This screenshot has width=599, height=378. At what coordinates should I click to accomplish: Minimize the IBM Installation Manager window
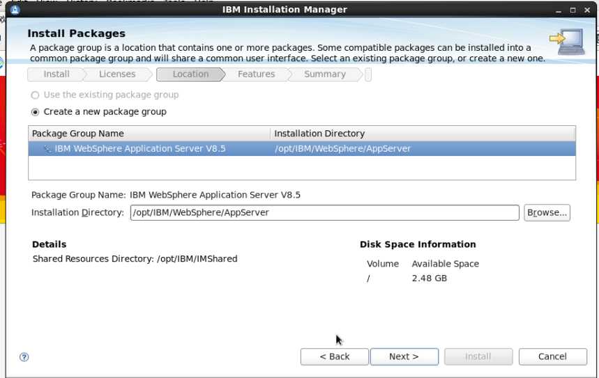tap(559, 10)
